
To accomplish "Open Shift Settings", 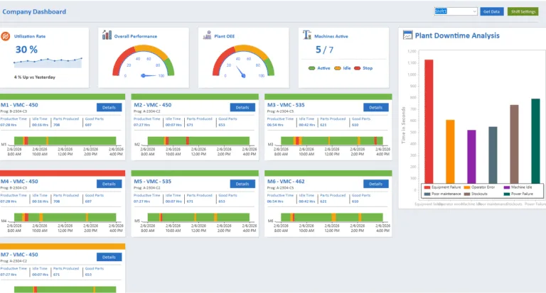I will click(523, 11).
